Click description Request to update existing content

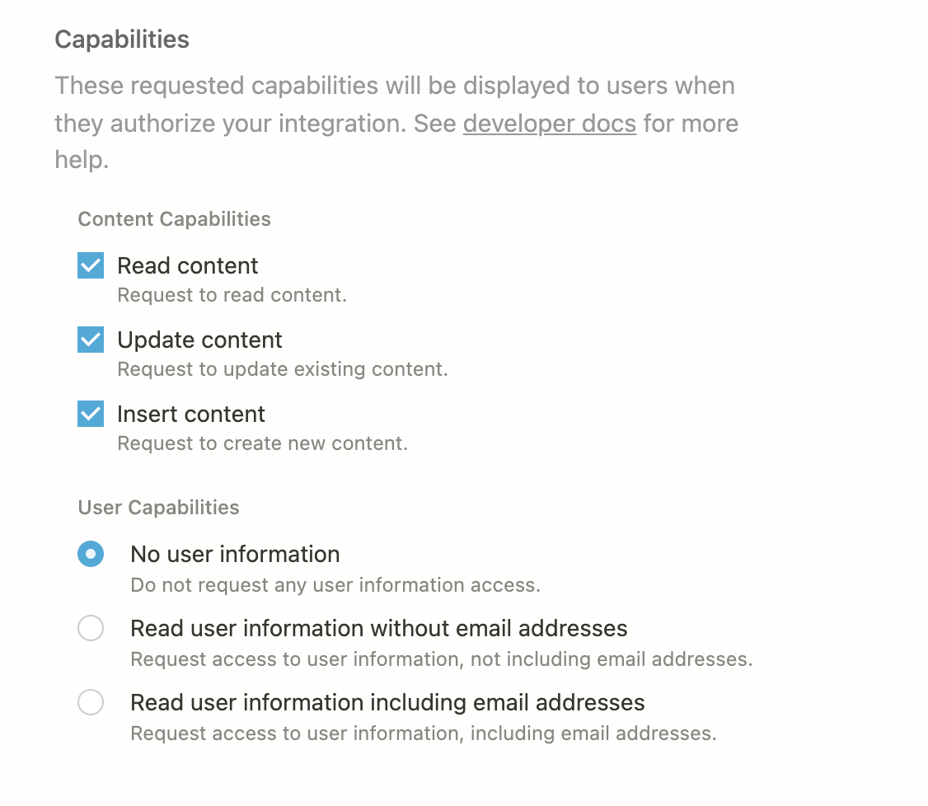(x=283, y=369)
